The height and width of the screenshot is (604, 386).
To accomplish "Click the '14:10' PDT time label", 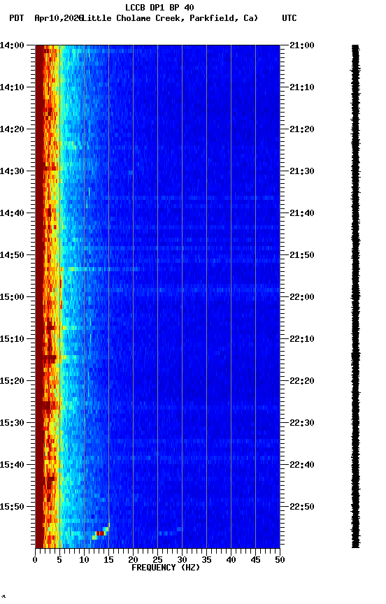I will (12, 87).
